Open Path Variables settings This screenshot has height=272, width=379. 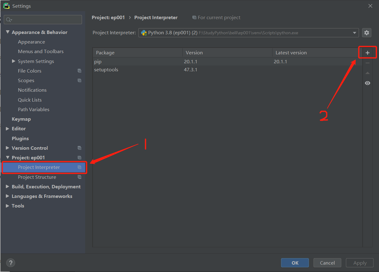[x=34, y=109]
